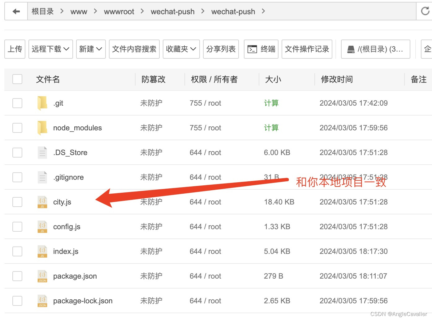Open the config.js file name
The height and width of the screenshot is (320, 432).
(67, 227)
